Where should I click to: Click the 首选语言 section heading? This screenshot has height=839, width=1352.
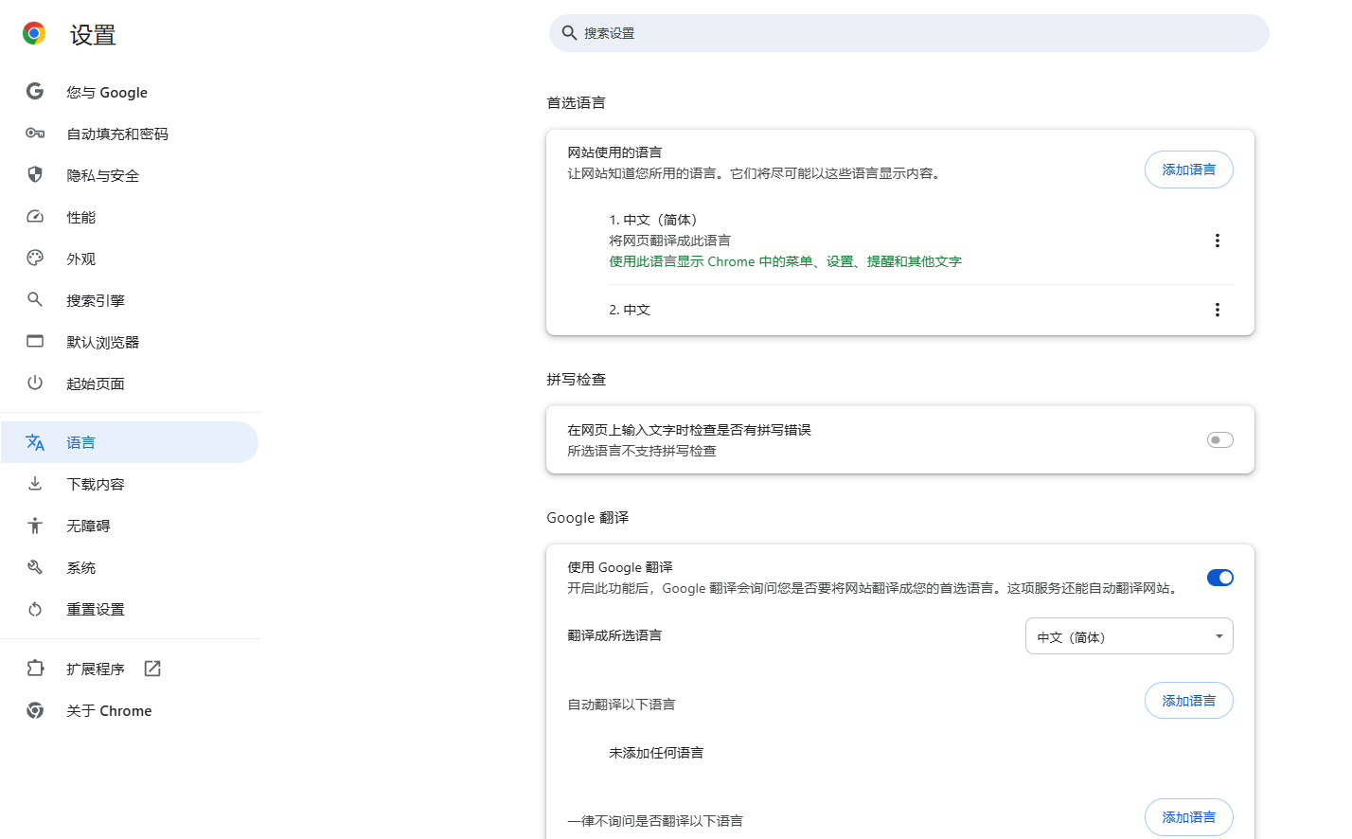pos(576,102)
